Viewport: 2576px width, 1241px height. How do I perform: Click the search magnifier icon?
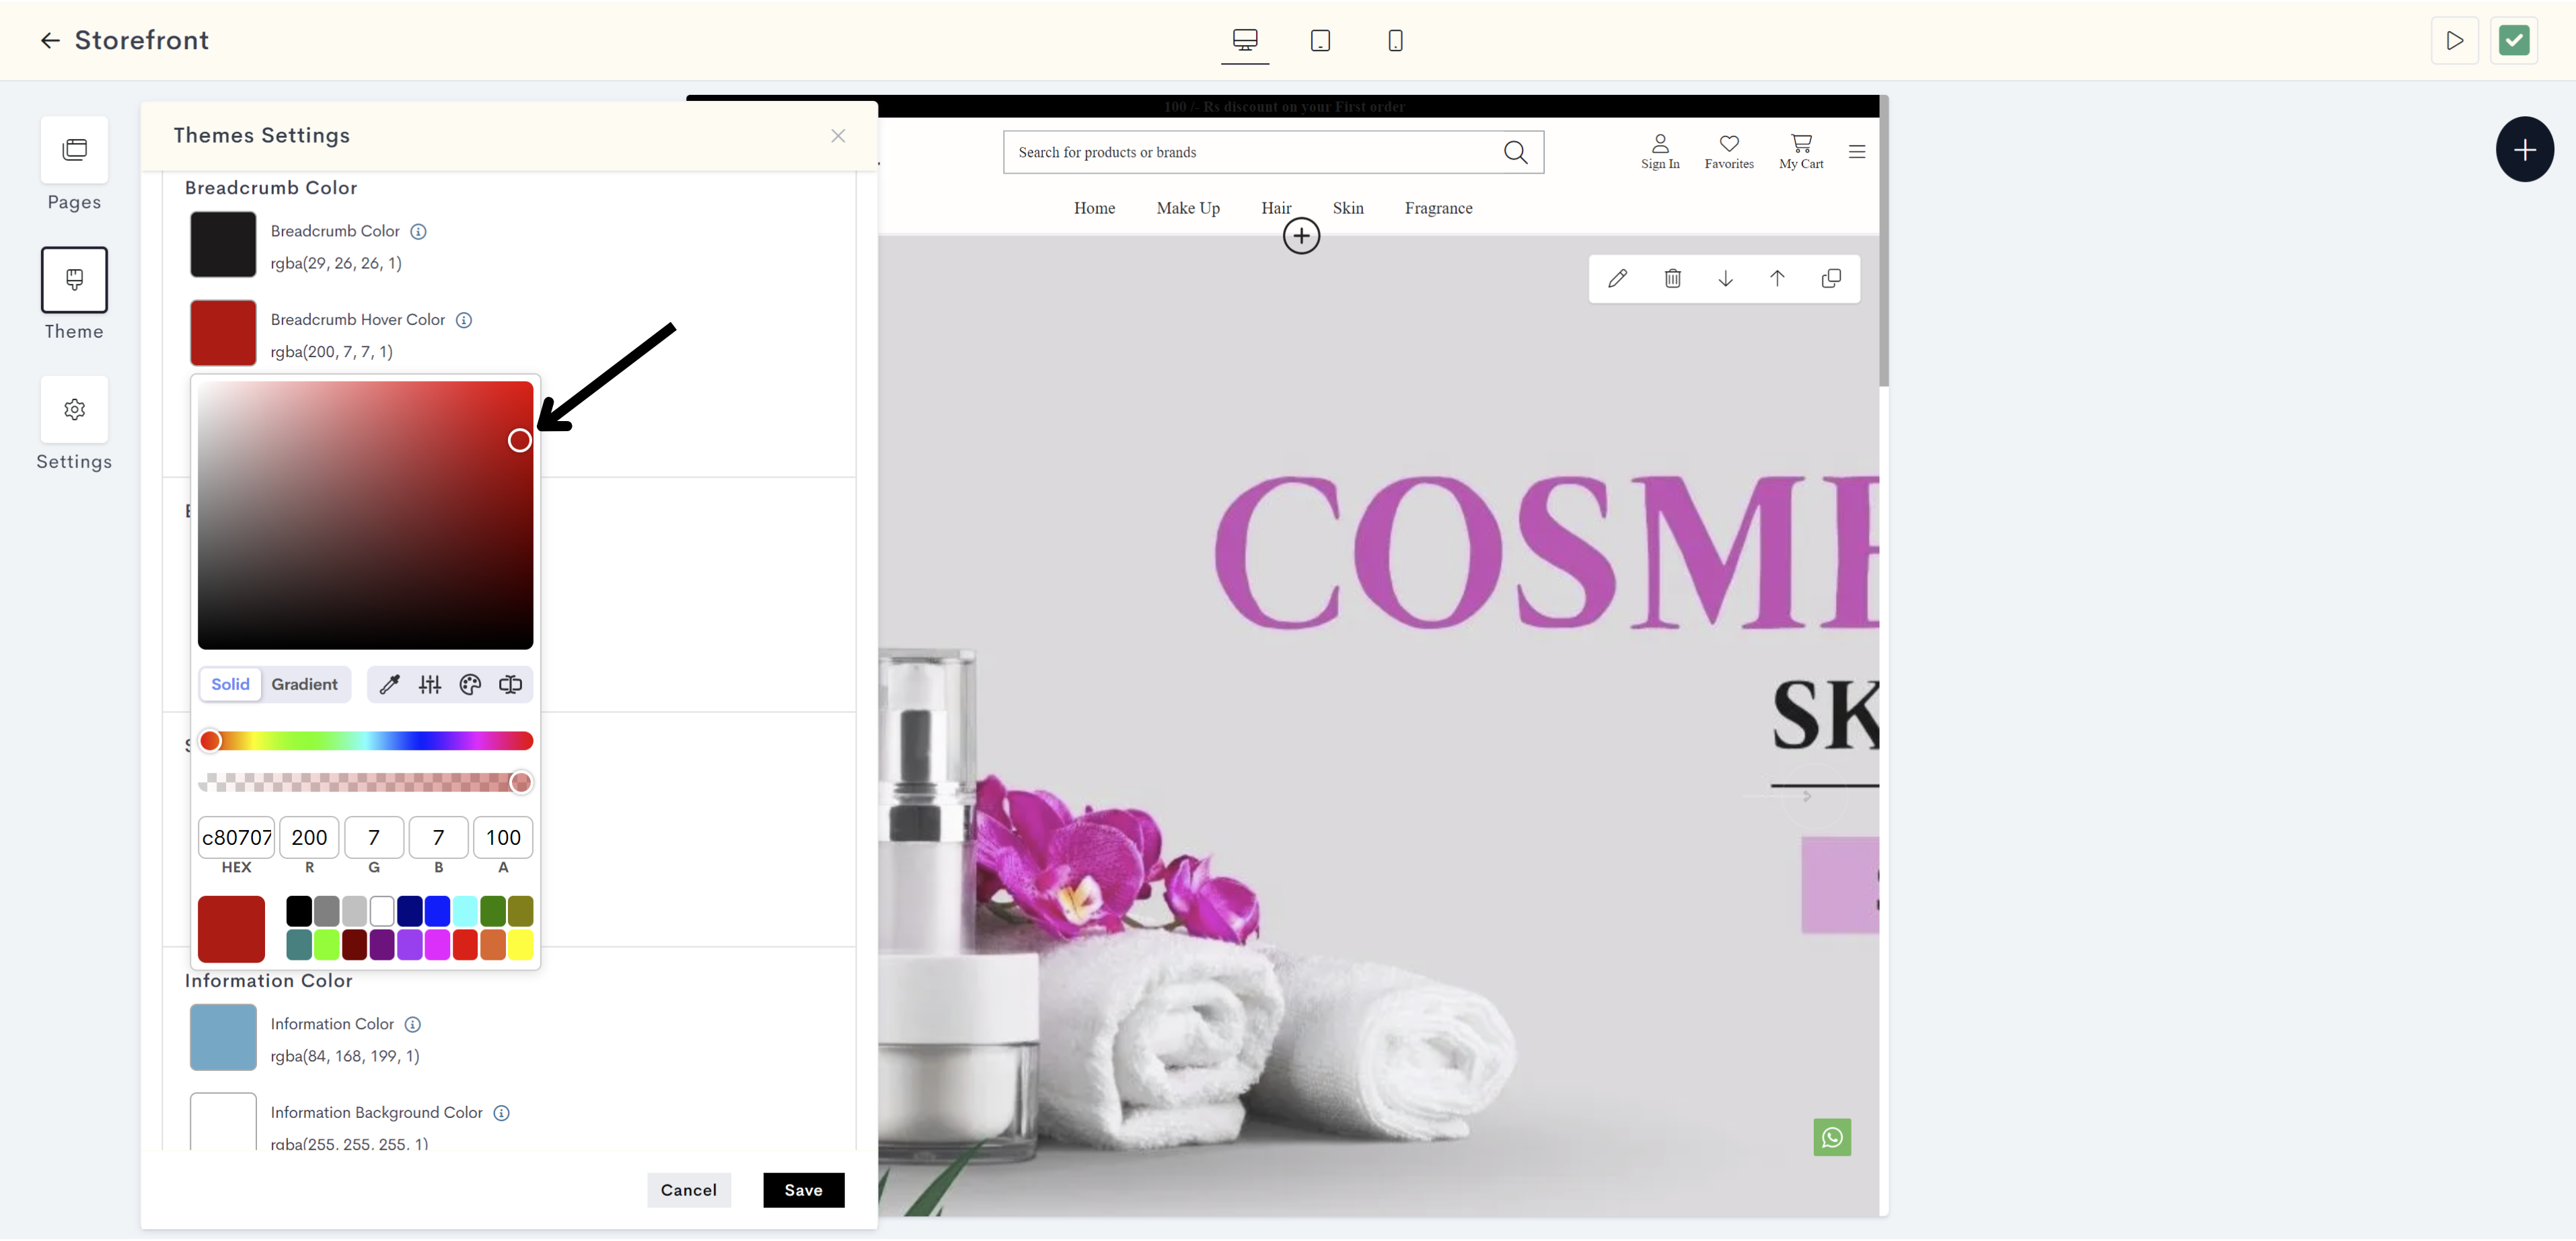pos(1515,152)
